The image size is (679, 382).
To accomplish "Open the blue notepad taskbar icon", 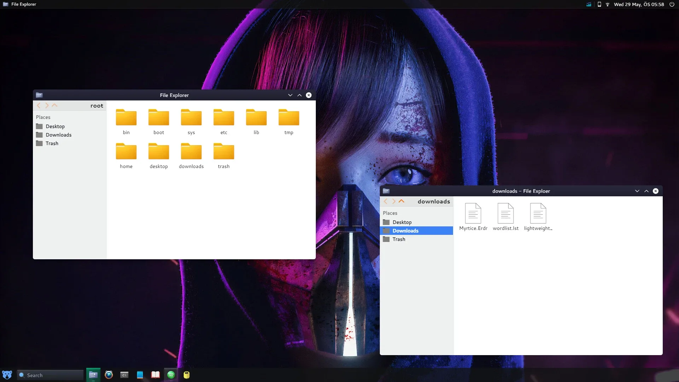I will coord(140,375).
